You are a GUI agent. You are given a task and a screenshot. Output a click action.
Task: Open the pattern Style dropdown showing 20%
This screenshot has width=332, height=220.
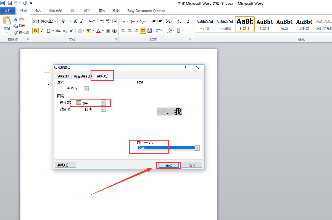click(103, 103)
